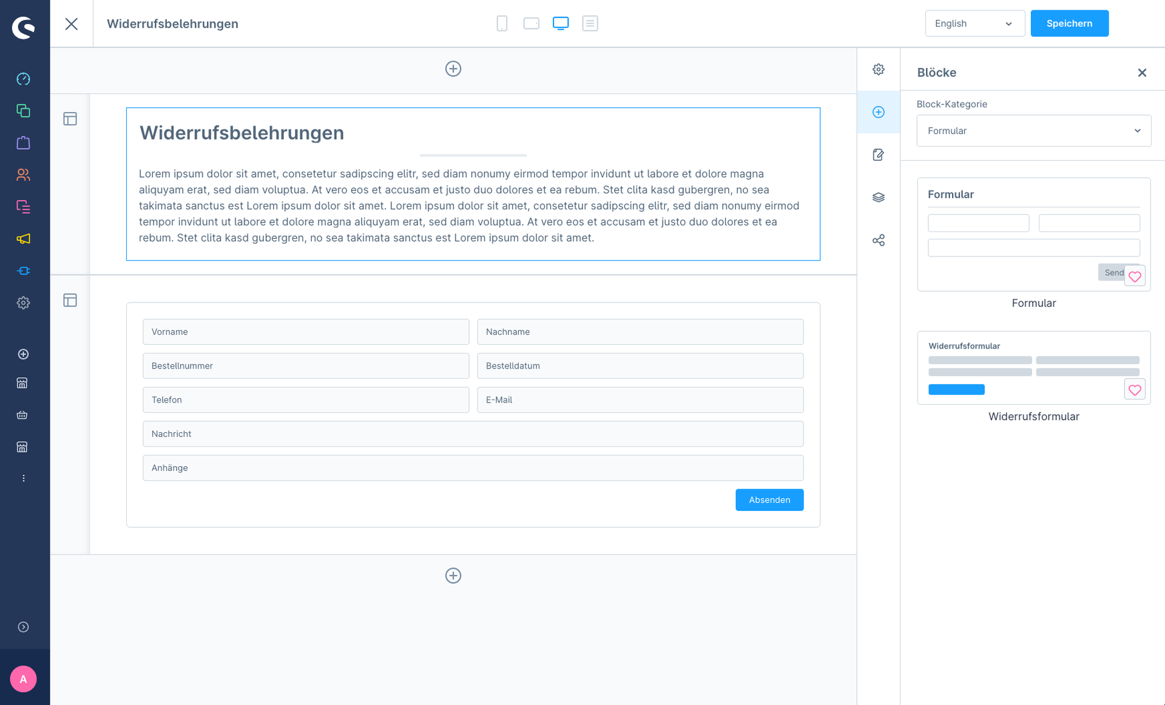Open the Customers icon in sidebar
This screenshot has width=1165, height=705.
tap(23, 175)
